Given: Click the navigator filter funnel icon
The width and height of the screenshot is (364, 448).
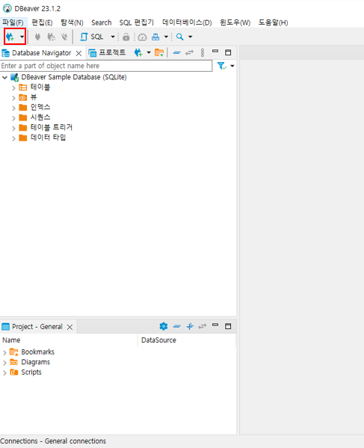Looking at the screenshot, I should click(x=221, y=66).
